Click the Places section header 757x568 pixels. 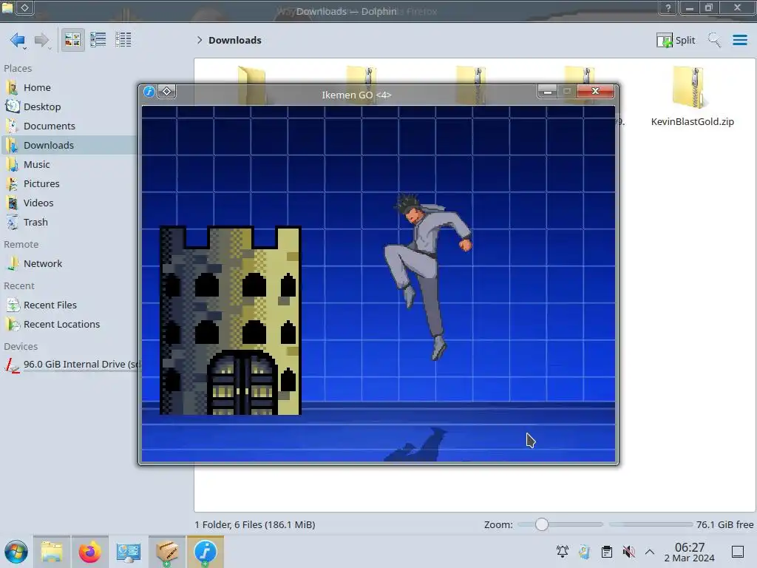pos(18,69)
